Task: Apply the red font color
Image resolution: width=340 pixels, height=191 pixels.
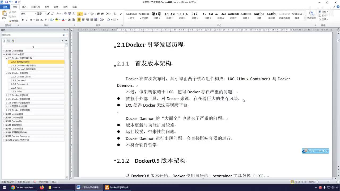Action: [63, 20]
